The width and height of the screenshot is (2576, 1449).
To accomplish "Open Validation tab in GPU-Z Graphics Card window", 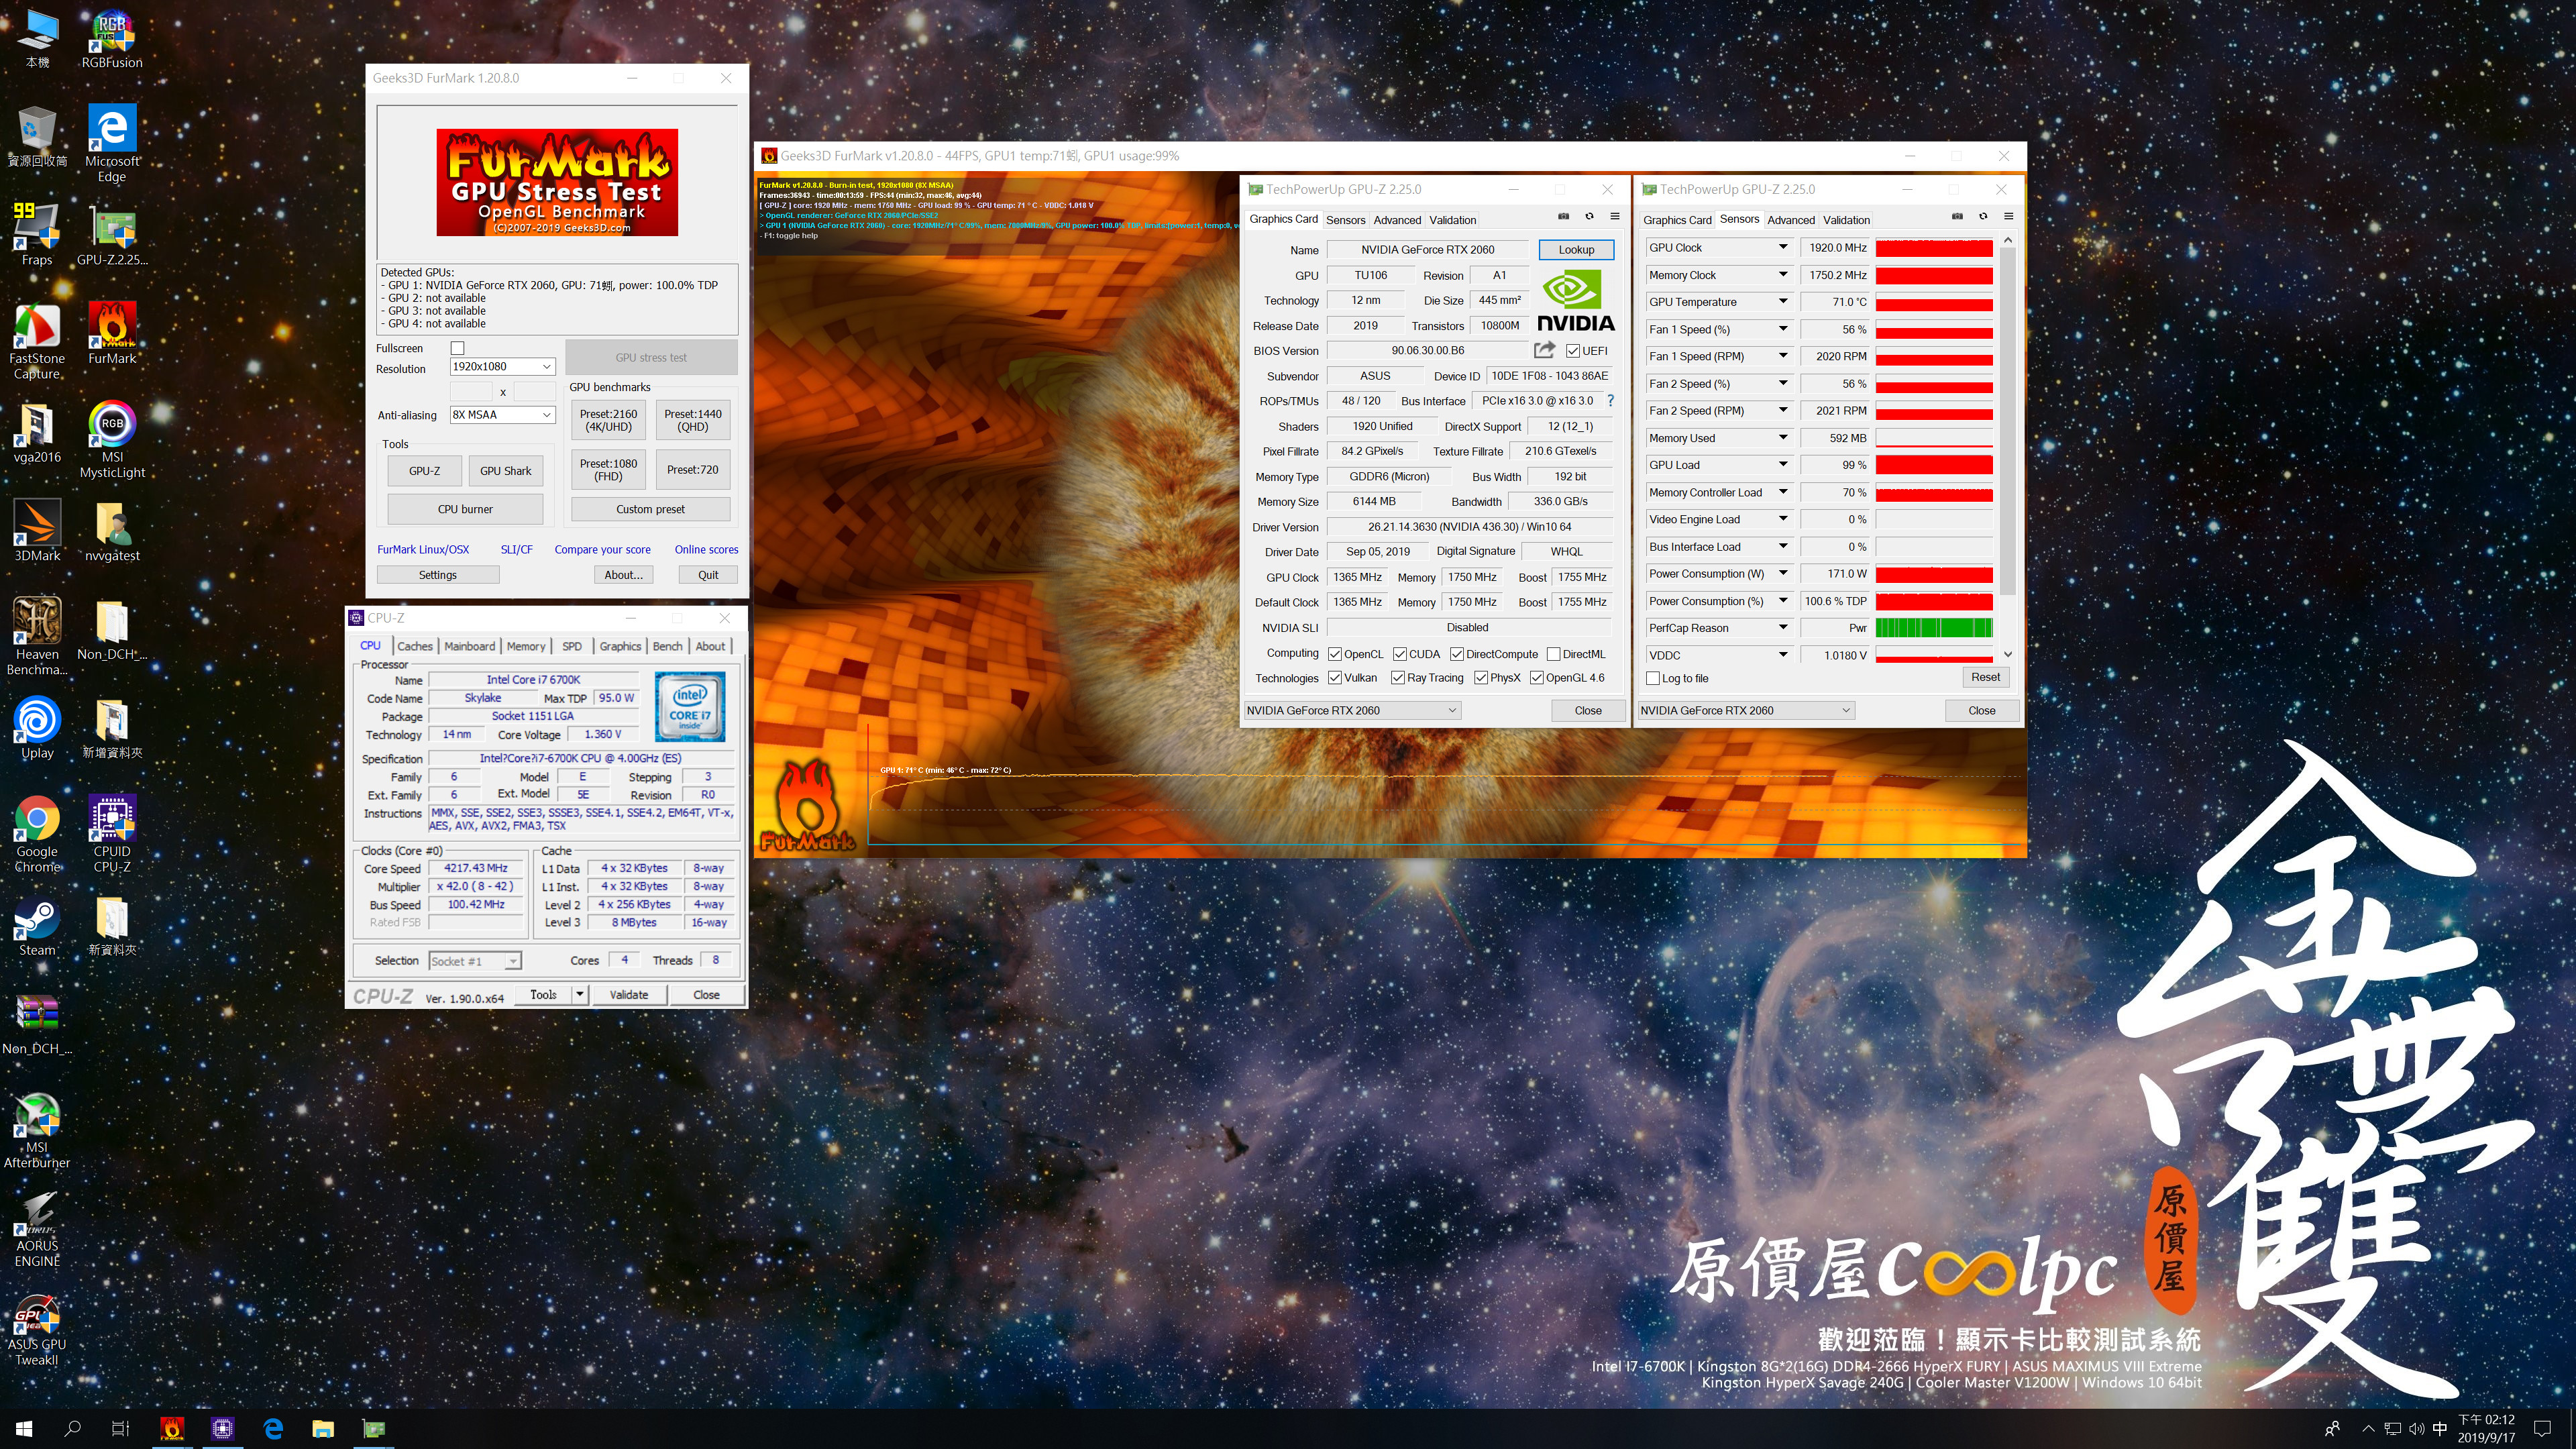I will click(1452, 220).
